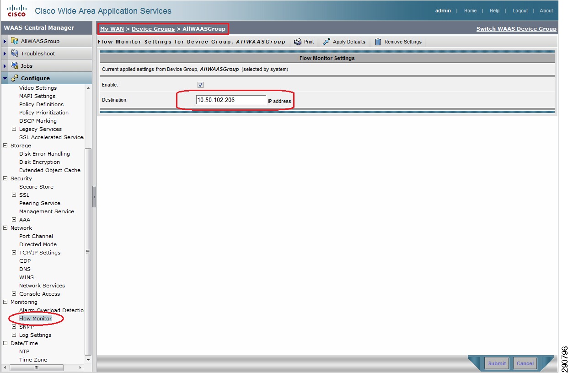Open the Jobs menu

click(x=27, y=66)
